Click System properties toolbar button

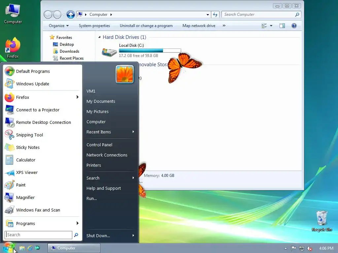point(94,26)
